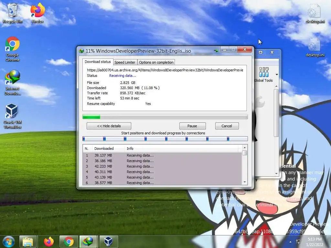Select connection row 1 with 39.137 MB
Viewport: 331px width, 248px height.
pos(162,155)
